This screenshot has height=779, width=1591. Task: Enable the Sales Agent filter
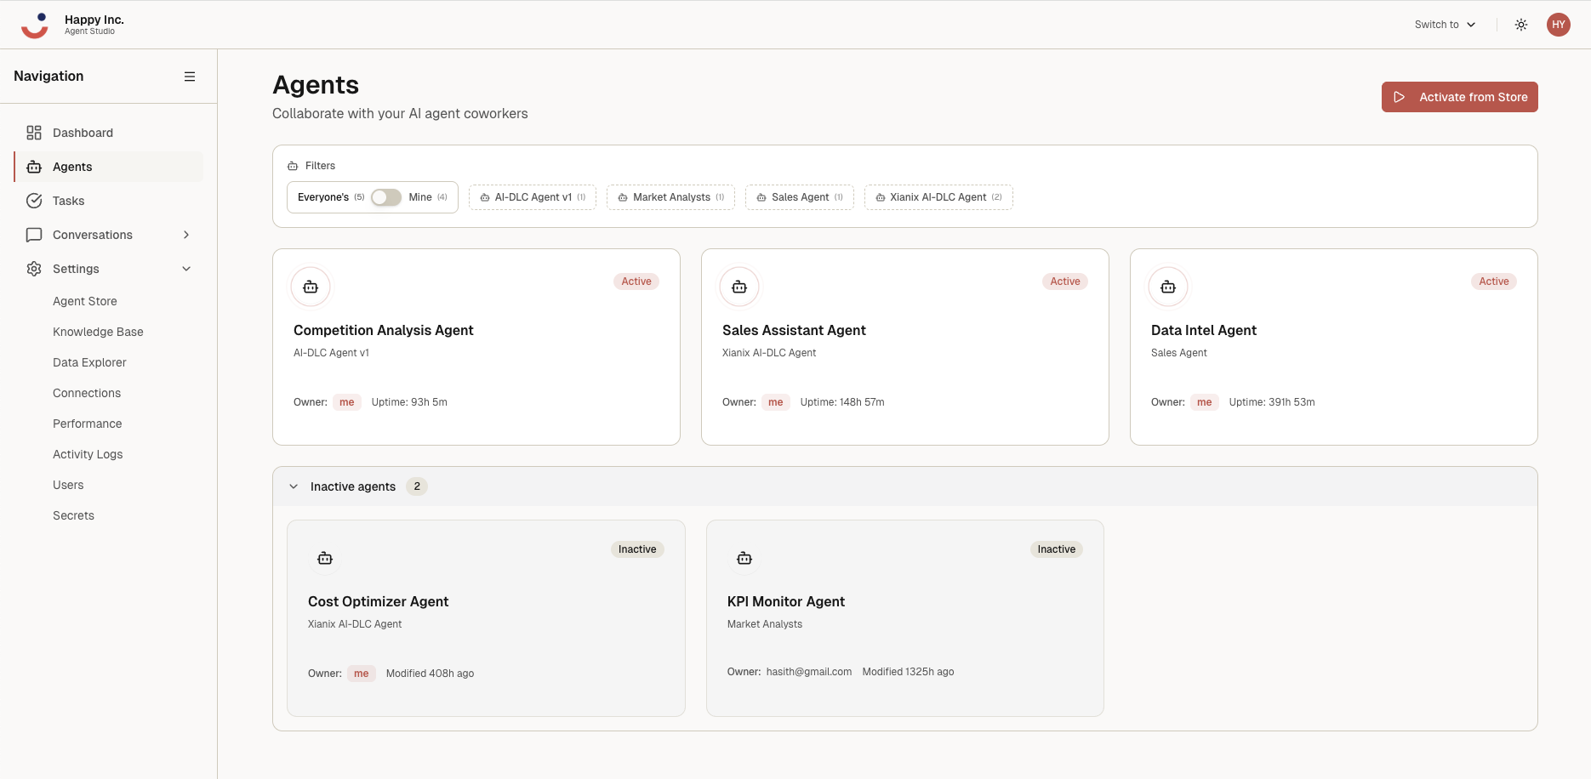tap(799, 196)
